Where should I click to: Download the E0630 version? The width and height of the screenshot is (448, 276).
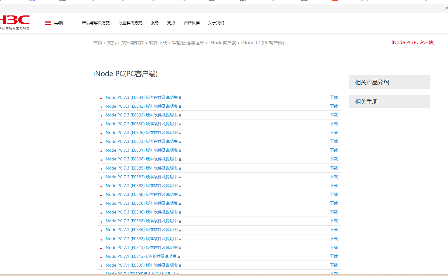click(x=334, y=124)
